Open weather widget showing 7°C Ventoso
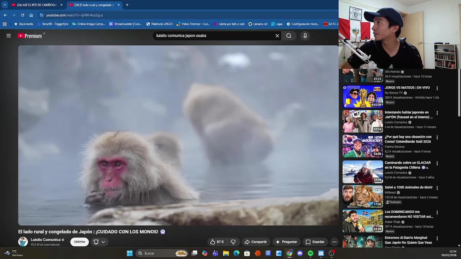 14,253
